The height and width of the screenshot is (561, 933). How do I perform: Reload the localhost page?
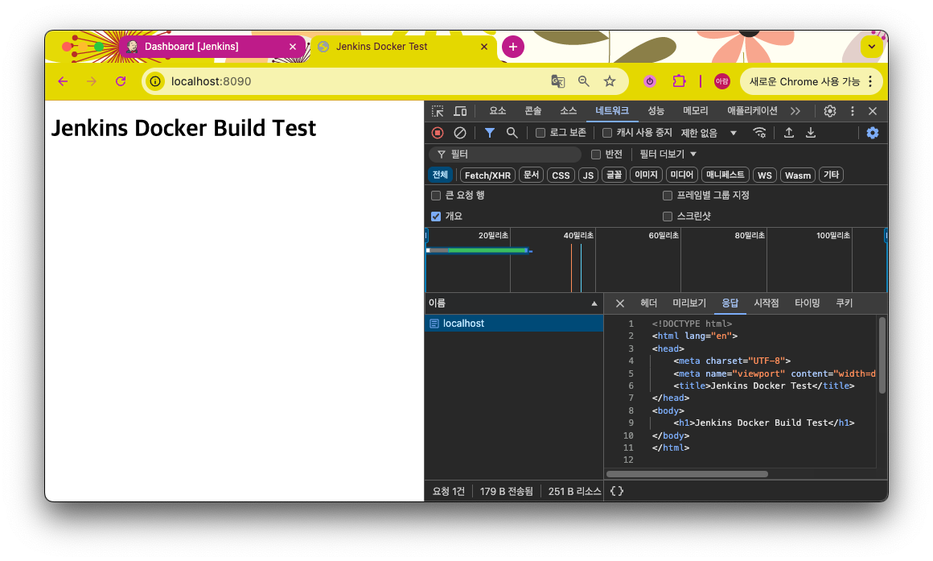tap(121, 81)
